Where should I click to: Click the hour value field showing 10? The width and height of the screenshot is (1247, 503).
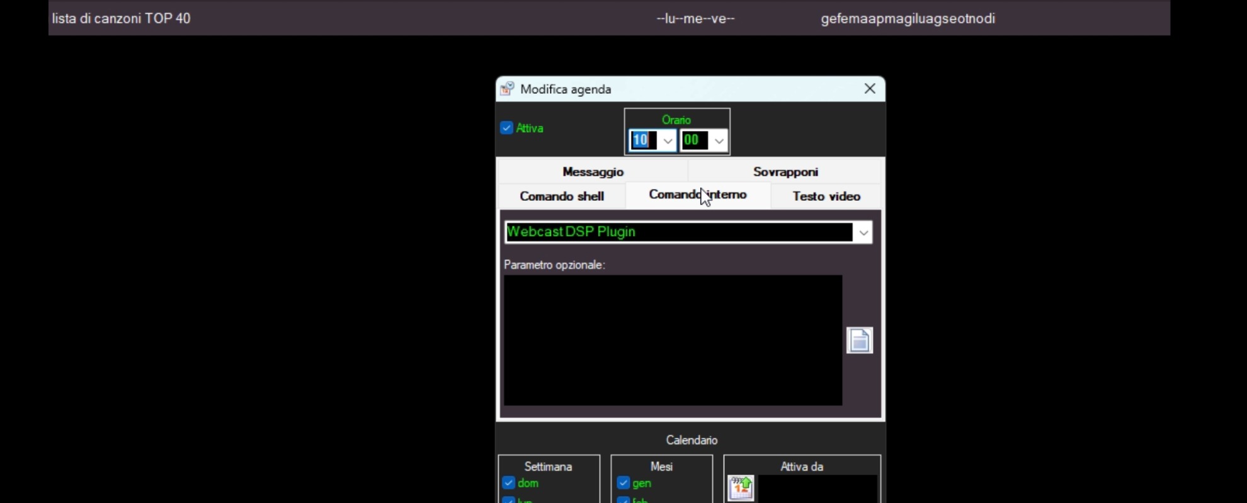click(x=643, y=140)
